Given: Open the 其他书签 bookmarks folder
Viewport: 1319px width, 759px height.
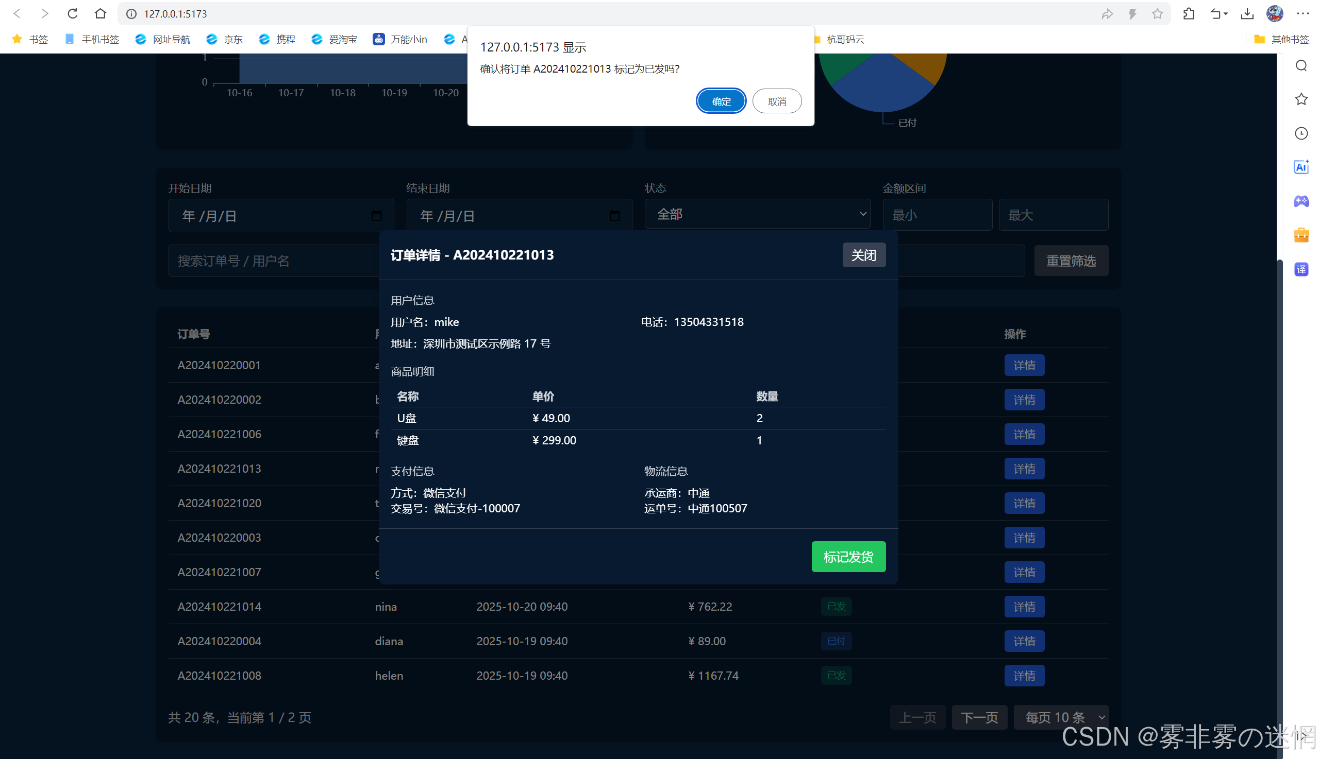Looking at the screenshot, I should pos(1281,39).
